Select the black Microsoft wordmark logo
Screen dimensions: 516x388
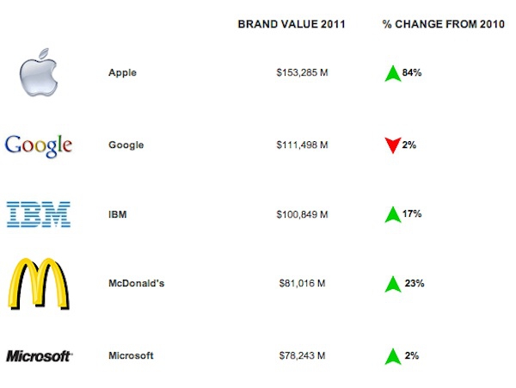pos(40,356)
